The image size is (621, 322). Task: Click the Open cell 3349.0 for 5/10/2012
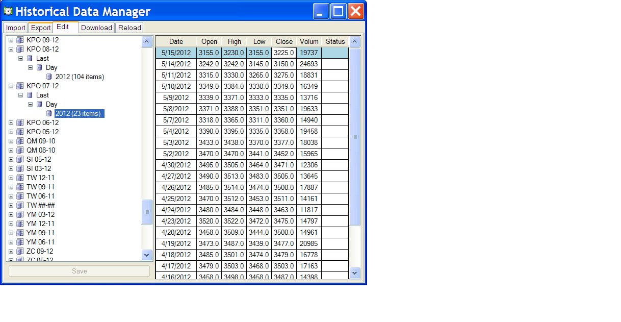pyautogui.click(x=209, y=86)
